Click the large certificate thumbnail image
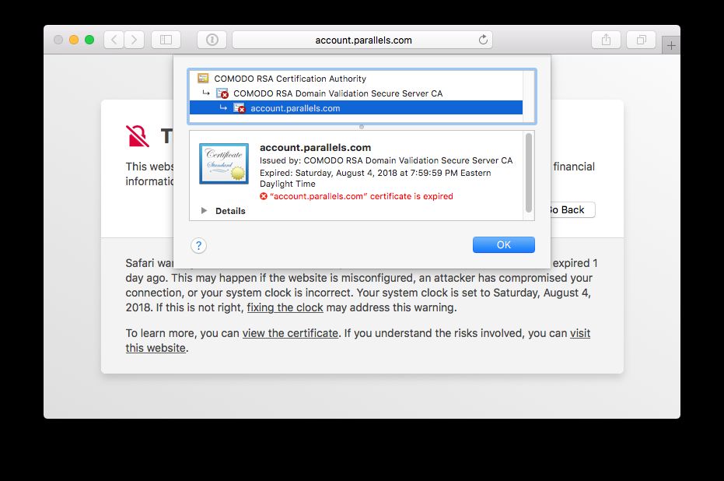Viewport: 724px width, 481px height. pyautogui.click(x=224, y=163)
